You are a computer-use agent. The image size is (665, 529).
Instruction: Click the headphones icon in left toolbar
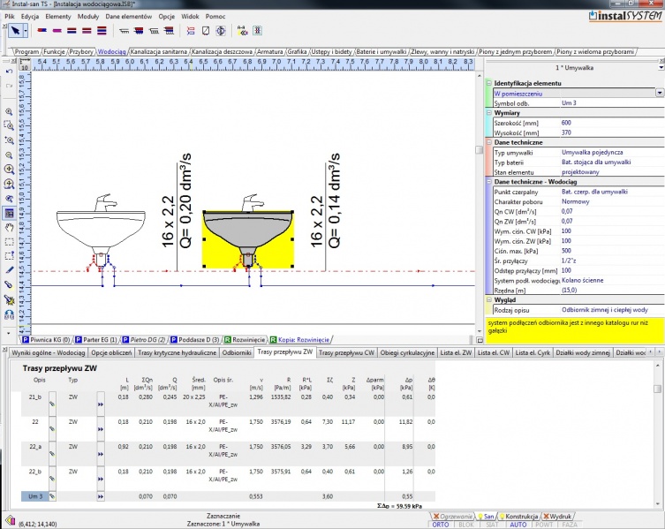(x=9, y=314)
